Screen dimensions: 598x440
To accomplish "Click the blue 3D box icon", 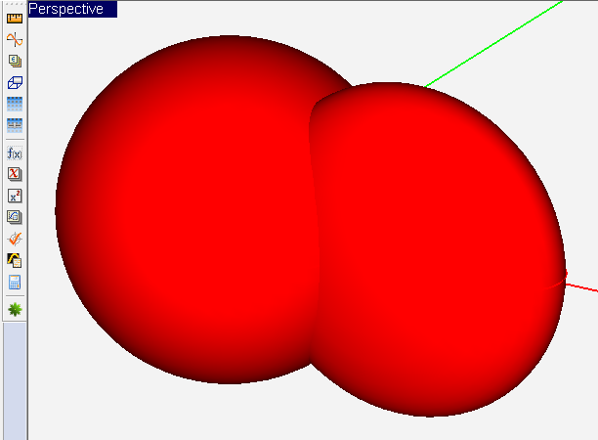I will click(x=15, y=82).
